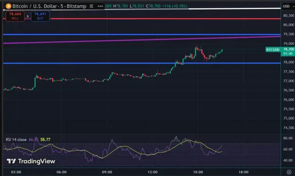The height and width of the screenshot is (176, 295).
Task: Click the spread value 6 between Sell and Buy
Action: [28, 16]
